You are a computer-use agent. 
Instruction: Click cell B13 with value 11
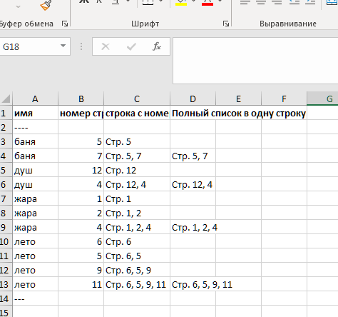[x=81, y=284]
